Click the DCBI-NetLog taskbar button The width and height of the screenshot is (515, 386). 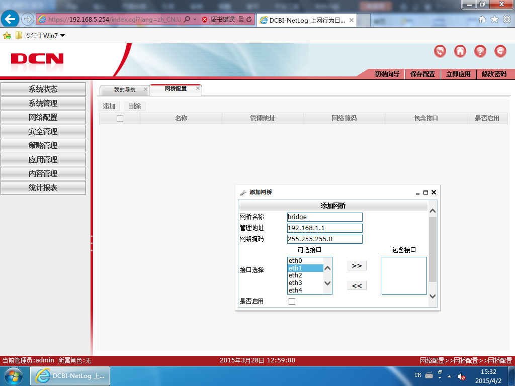pyautogui.click(x=70, y=376)
